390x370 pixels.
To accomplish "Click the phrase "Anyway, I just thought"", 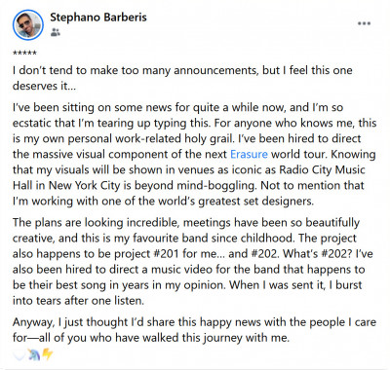I will tap(70, 322).
